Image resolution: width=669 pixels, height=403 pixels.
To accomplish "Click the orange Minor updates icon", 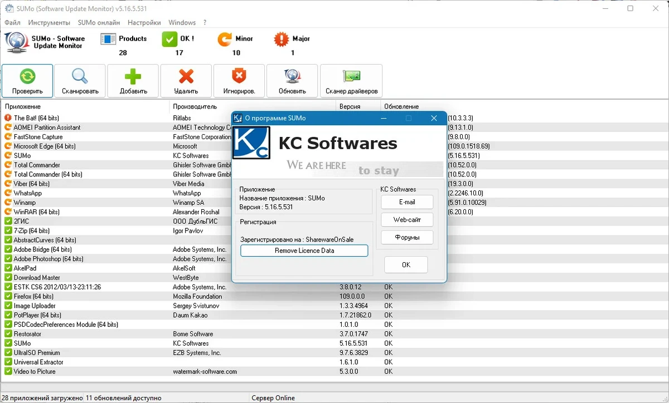I will pyautogui.click(x=225, y=40).
